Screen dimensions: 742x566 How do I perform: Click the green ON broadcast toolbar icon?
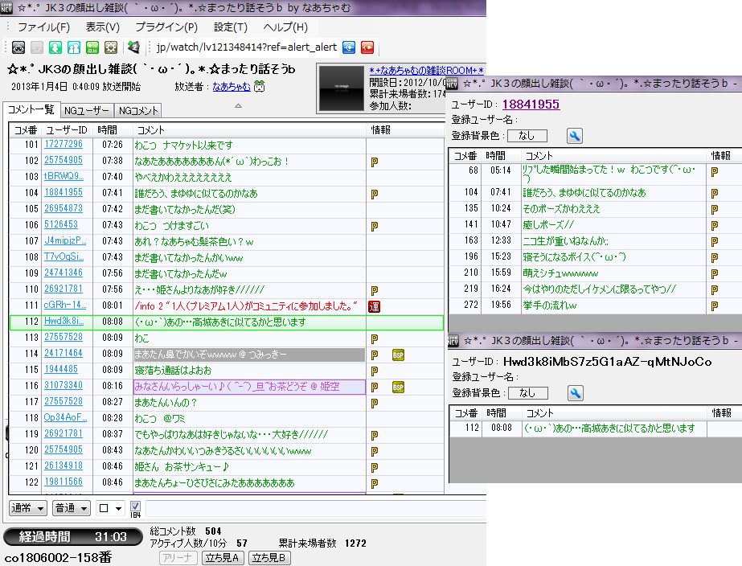click(x=92, y=47)
